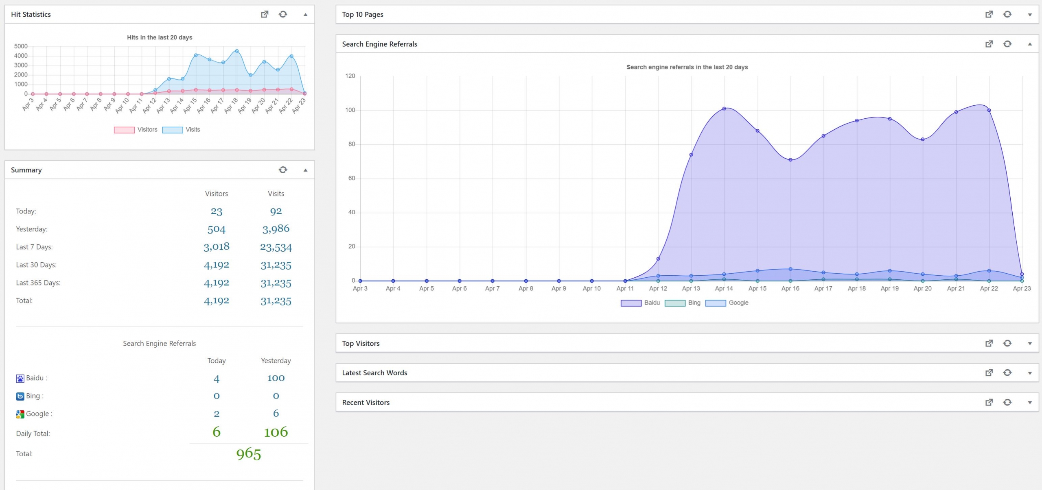
Task: Click Last 30 Days visitors 4,192
Action: (217, 265)
